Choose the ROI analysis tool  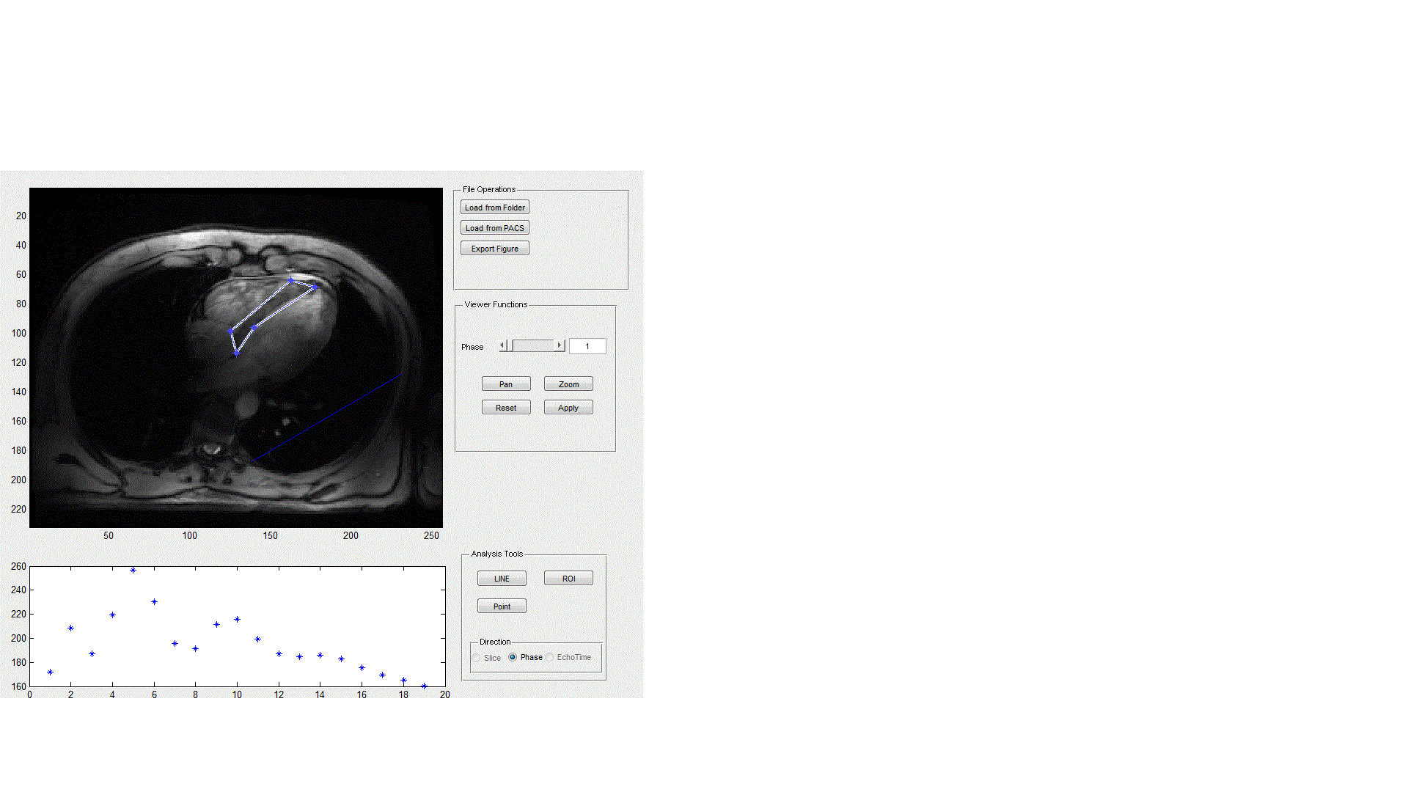[x=568, y=579]
